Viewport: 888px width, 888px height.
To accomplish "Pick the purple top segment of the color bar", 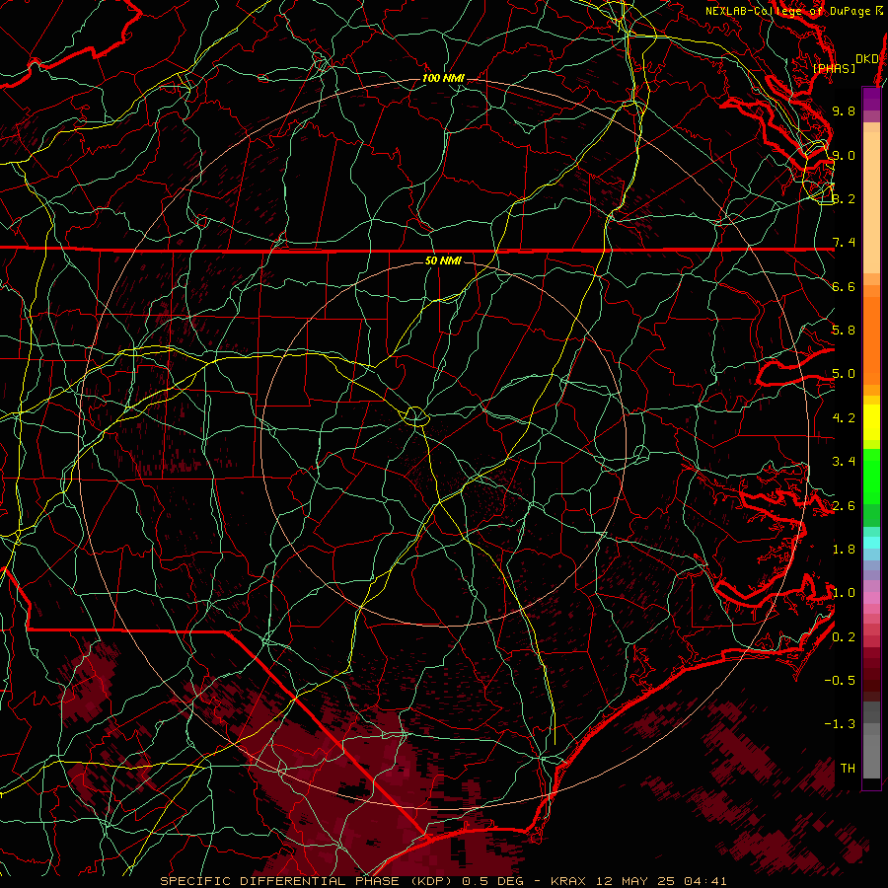I will [871, 99].
